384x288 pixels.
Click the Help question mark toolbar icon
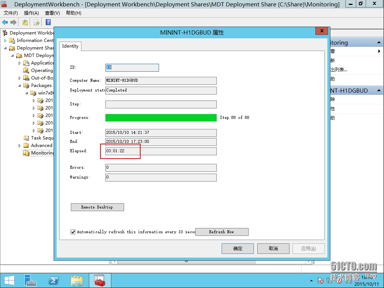[x=48, y=22]
